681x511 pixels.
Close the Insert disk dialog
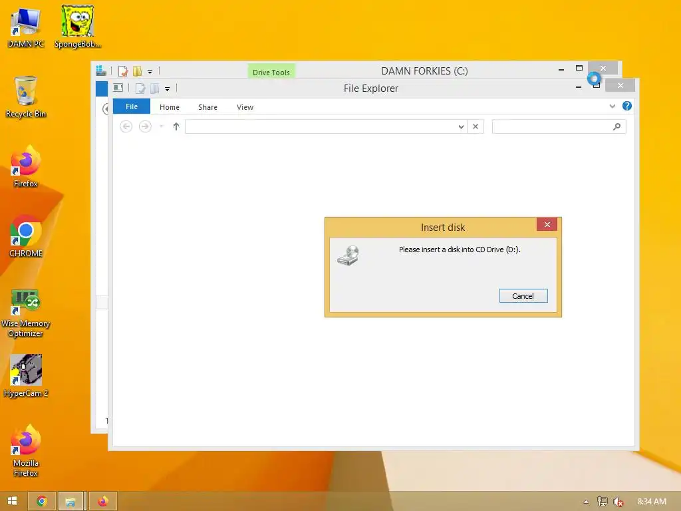[x=547, y=224]
